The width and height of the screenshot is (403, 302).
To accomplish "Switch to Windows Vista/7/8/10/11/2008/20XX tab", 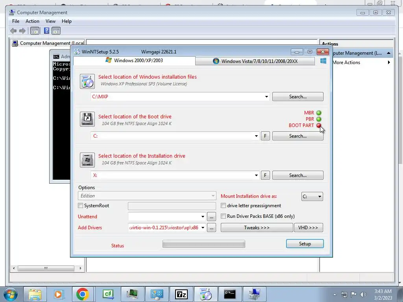I will click(x=255, y=61).
